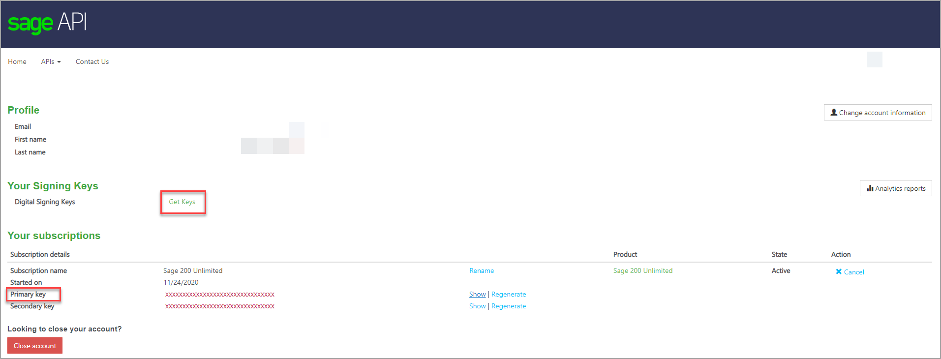Open the Analytics reports bar chart button
The image size is (941, 359).
[x=895, y=188]
